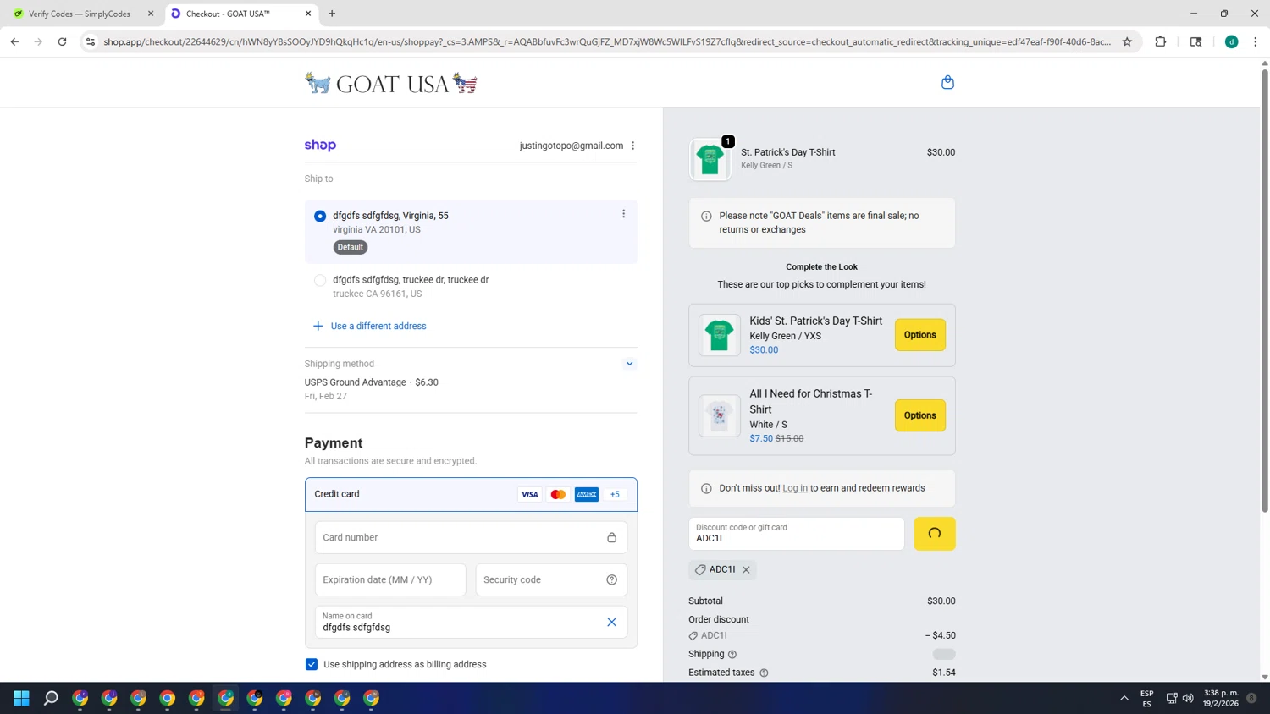
Task: Click the American Express logo
Action: point(587,494)
